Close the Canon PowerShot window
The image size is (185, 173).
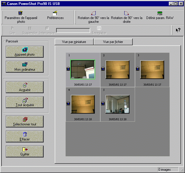coord(181,4)
